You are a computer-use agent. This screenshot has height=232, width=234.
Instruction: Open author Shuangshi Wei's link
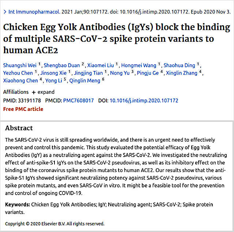click(x=20, y=66)
